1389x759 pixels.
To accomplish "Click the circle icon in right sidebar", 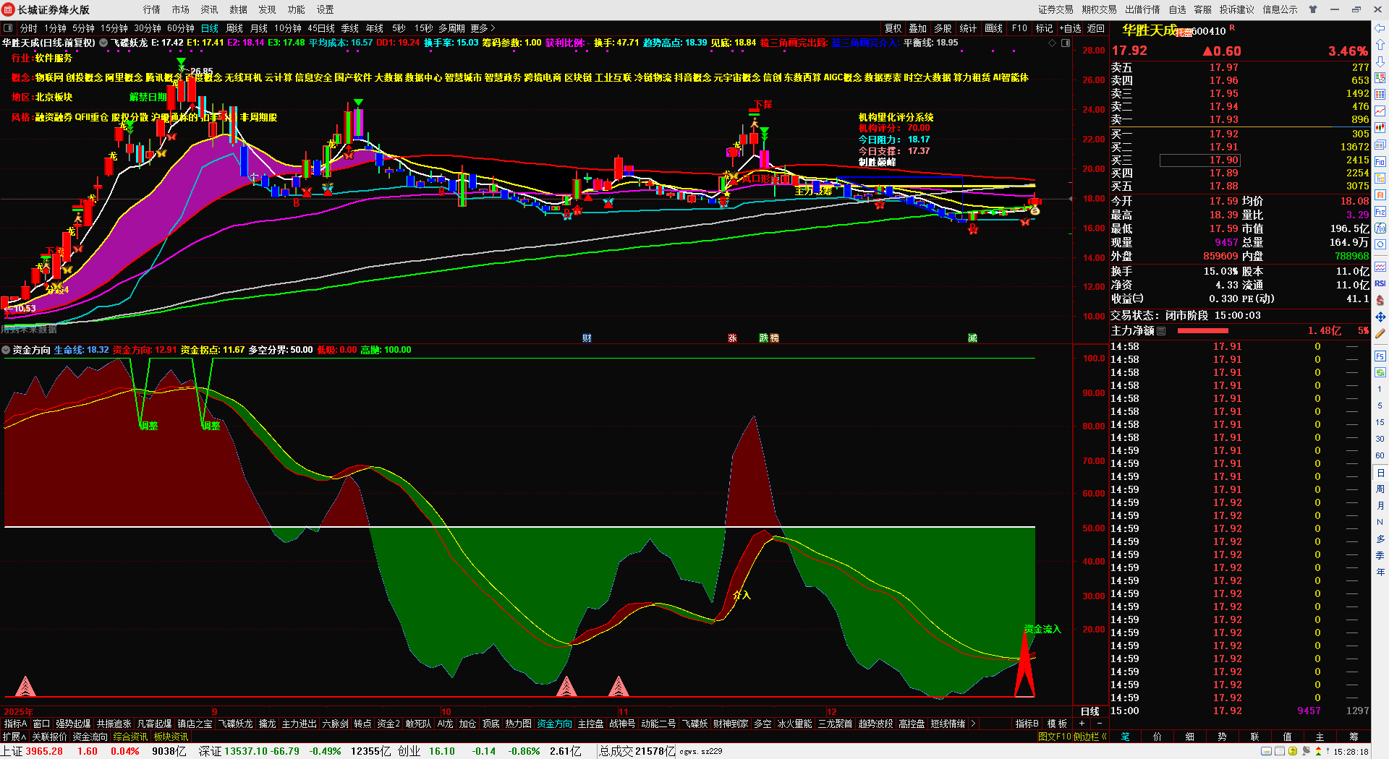I will (1380, 245).
